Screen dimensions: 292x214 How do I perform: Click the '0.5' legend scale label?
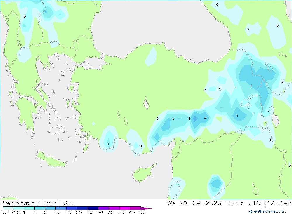point(16,212)
